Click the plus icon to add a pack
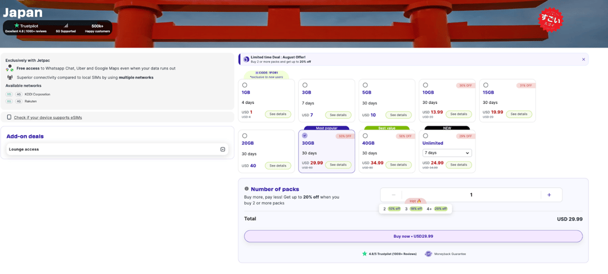 (x=549, y=195)
